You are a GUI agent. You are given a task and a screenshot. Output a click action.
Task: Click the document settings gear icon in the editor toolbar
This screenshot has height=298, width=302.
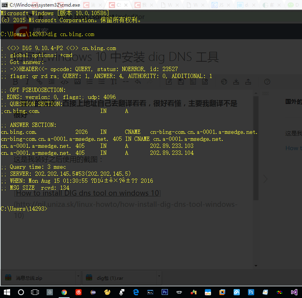click(x=205, y=82)
